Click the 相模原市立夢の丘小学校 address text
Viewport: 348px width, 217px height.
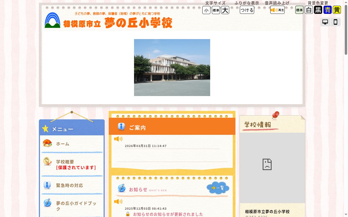pyautogui.click(x=267, y=212)
